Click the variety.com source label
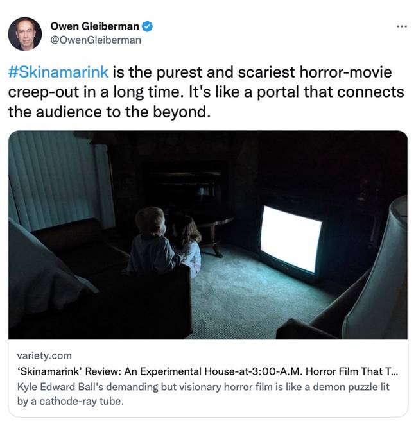 pos(44,355)
